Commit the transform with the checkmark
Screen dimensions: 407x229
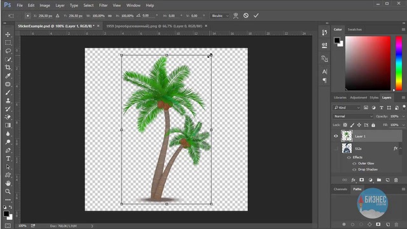click(x=256, y=15)
